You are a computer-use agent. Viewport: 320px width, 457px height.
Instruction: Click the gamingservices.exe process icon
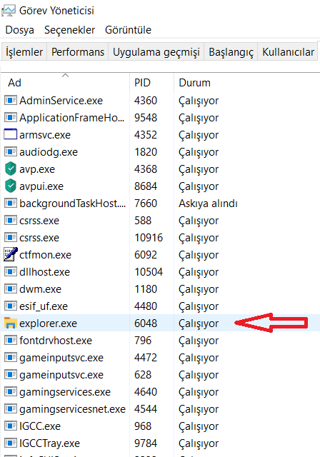[x=11, y=392]
